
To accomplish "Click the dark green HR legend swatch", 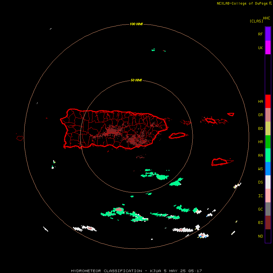I will pos(268,142).
